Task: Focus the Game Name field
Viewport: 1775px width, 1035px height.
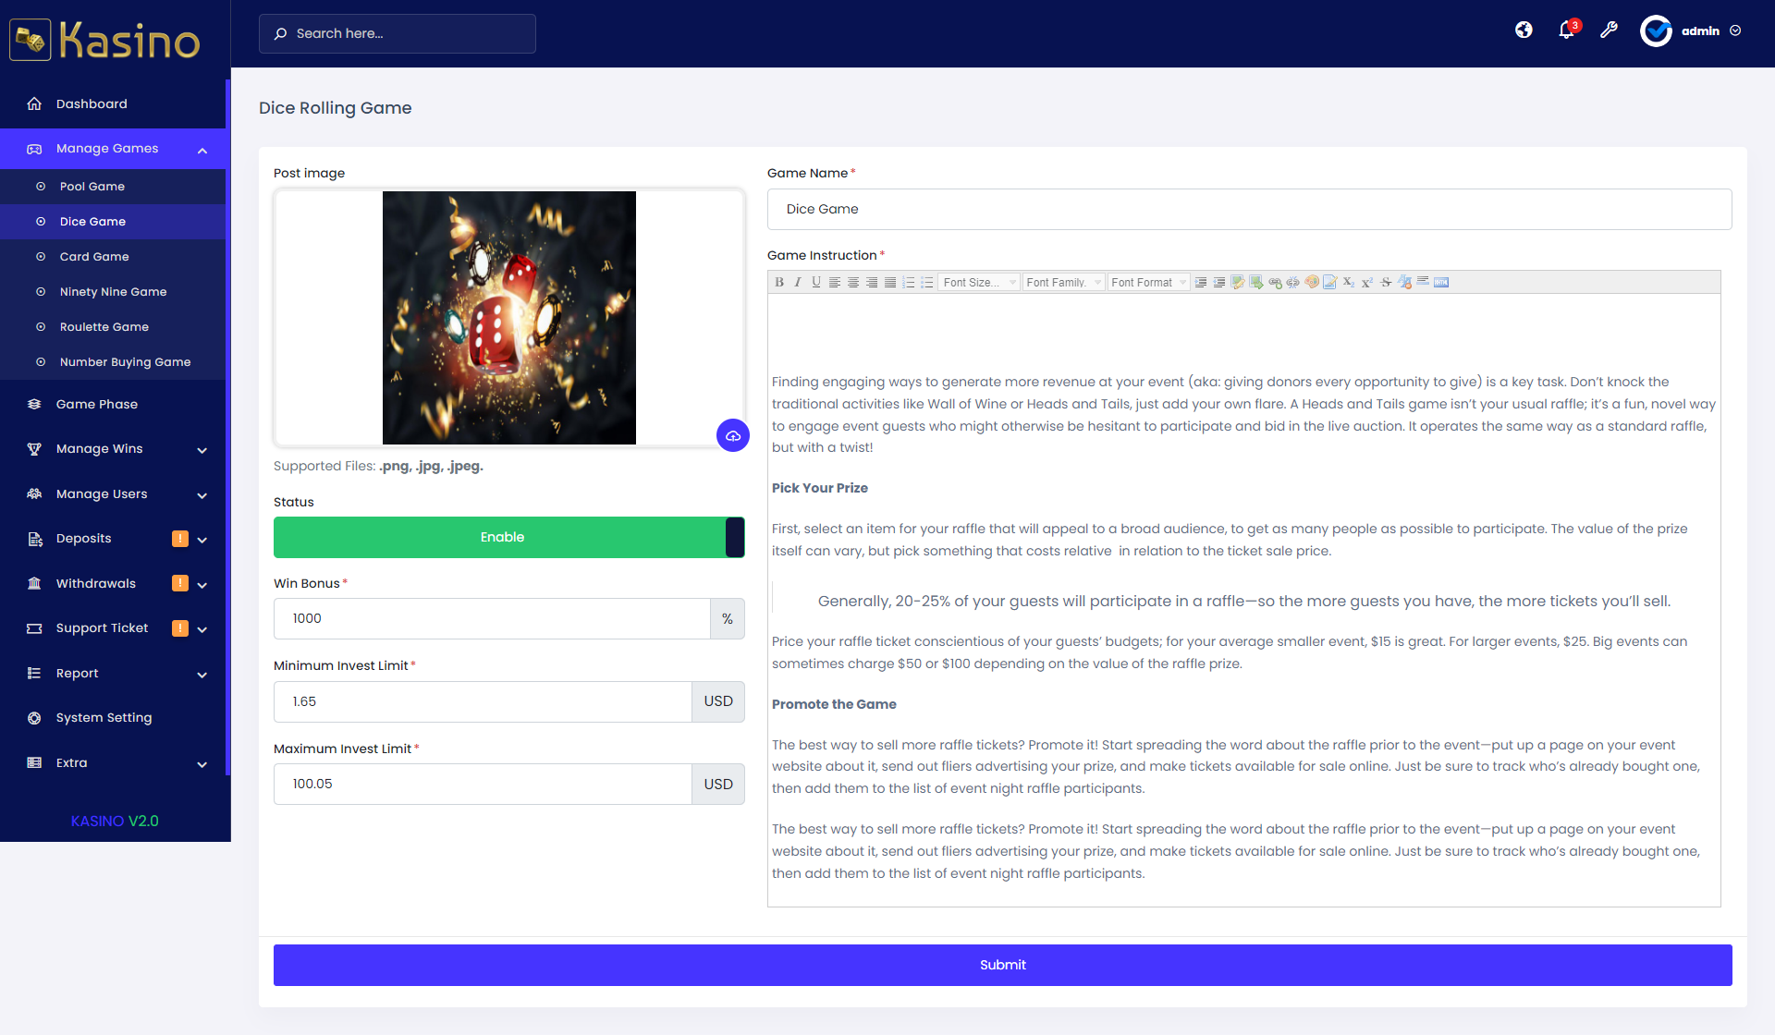Action: pos(1249,209)
